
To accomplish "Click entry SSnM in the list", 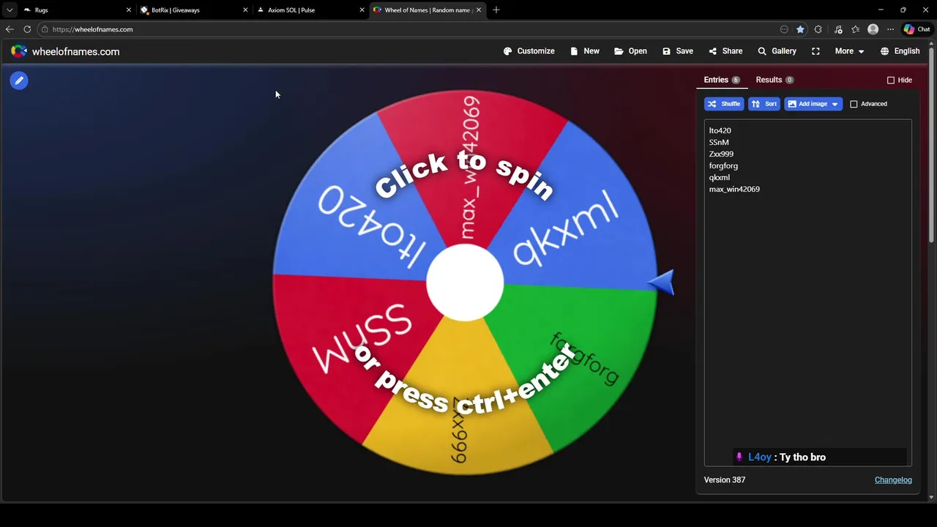I will pyautogui.click(x=718, y=142).
